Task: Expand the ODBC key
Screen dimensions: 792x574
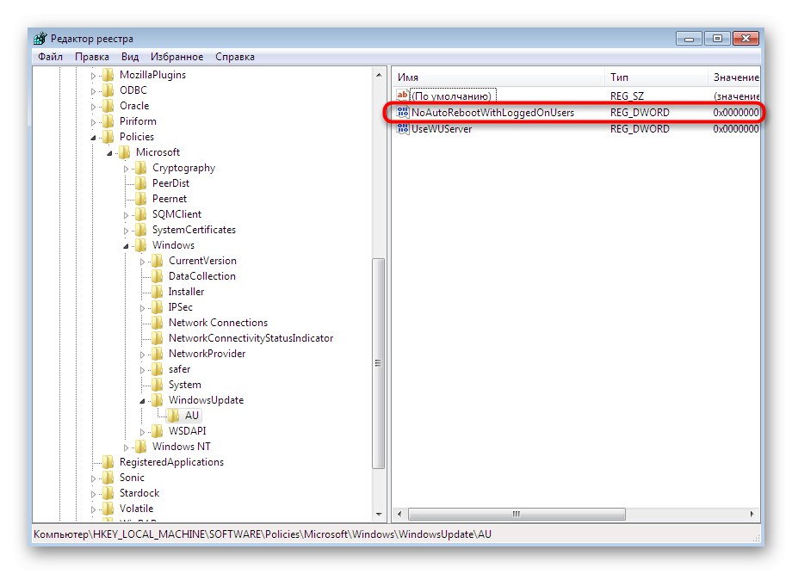Action: point(93,91)
